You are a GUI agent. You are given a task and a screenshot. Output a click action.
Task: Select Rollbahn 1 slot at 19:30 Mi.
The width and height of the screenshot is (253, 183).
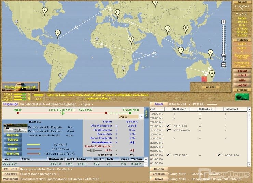click(174, 114)
